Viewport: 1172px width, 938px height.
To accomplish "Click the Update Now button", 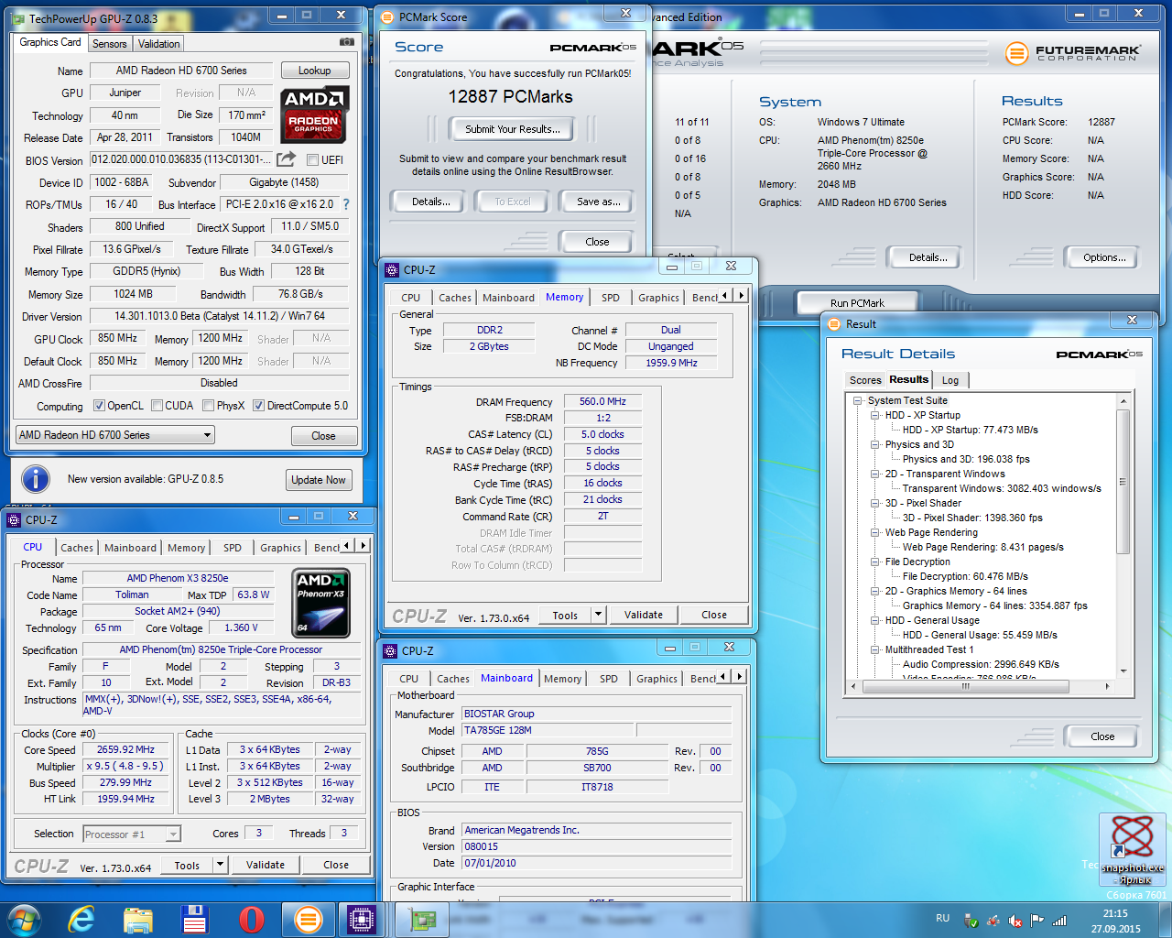I will tap(319, 480).
